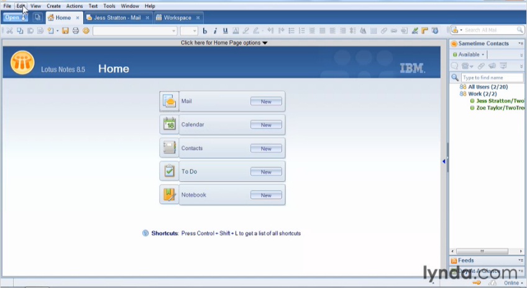Close the Home tab

78,18
